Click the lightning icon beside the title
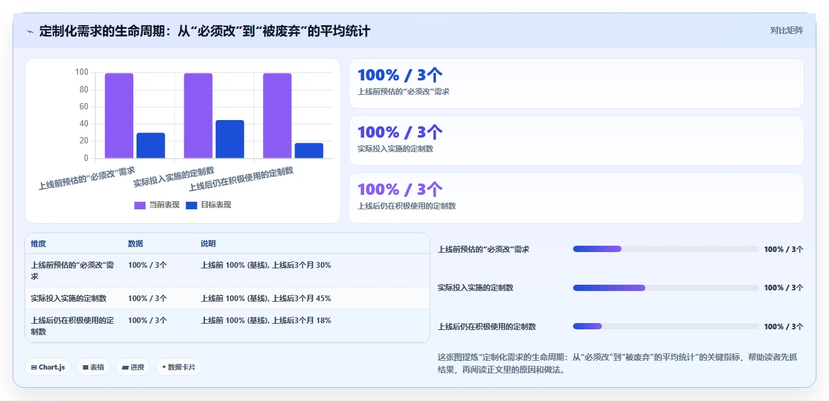 (x=30, y=31)
